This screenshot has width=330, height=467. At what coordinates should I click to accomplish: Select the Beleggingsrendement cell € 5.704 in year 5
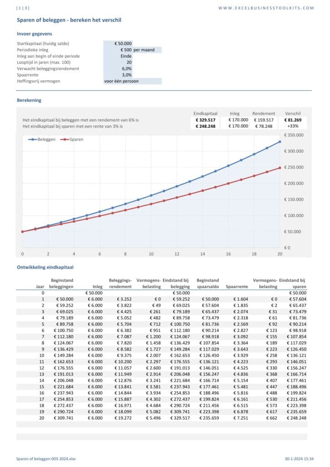coord(124,324)
